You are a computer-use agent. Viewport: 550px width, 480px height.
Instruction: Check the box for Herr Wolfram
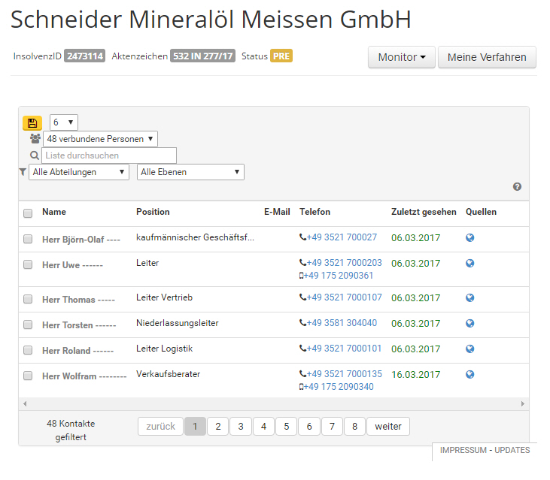pyautogui.click(x=28, y=376)
